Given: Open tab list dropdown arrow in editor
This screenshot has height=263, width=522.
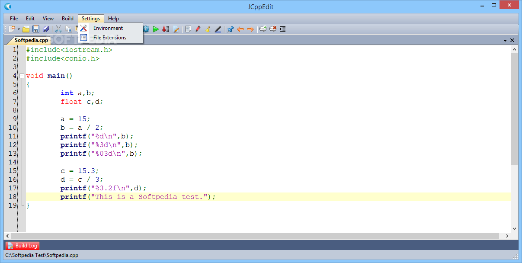Looking at the screenshot, I should [505, 40].
